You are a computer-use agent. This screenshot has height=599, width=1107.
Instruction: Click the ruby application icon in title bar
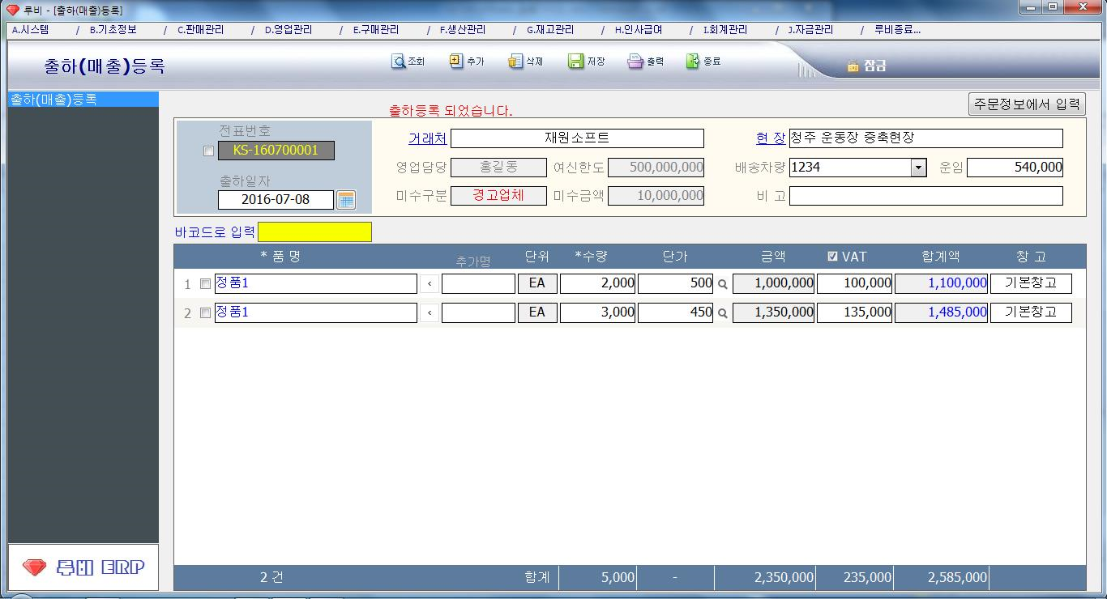[x=12, y=9]
